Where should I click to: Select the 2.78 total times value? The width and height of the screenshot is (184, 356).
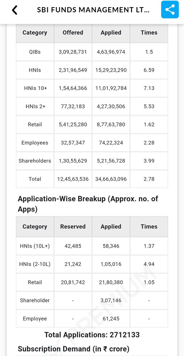(149, 179)
